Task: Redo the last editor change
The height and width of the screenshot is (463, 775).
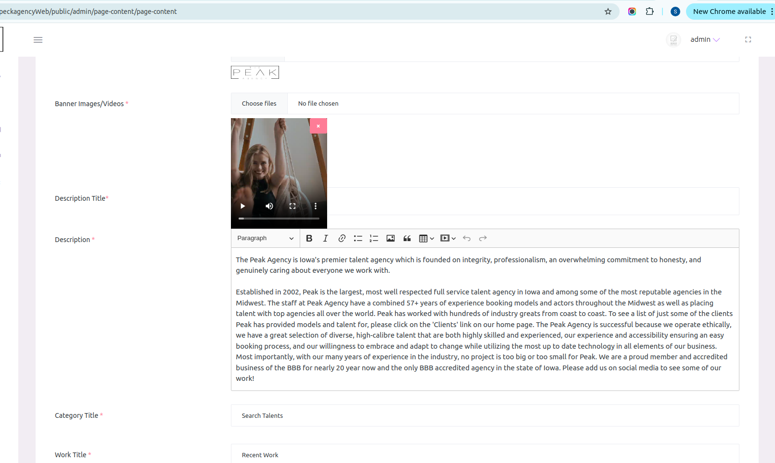Action: pyautogui.click(x=483, y=238)
